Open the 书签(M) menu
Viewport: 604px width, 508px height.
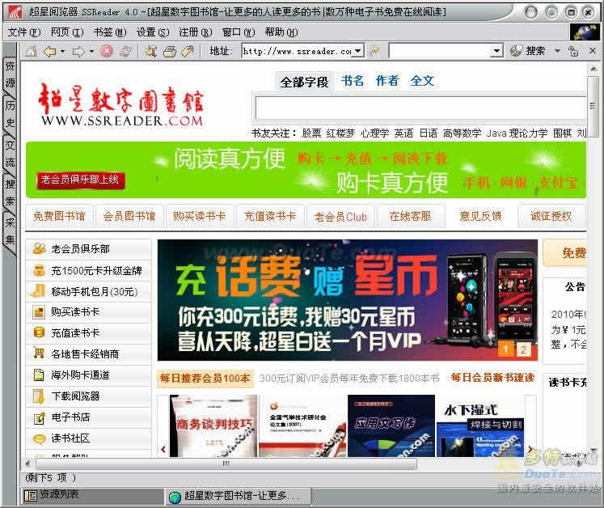[x=110, y=32]
